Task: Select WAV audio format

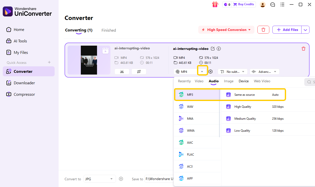Action: click(197, 106)
